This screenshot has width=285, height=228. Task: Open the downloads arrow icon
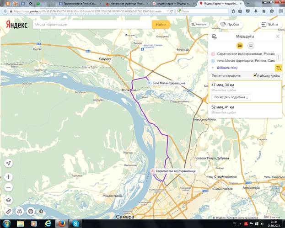(x=256, y=11)
